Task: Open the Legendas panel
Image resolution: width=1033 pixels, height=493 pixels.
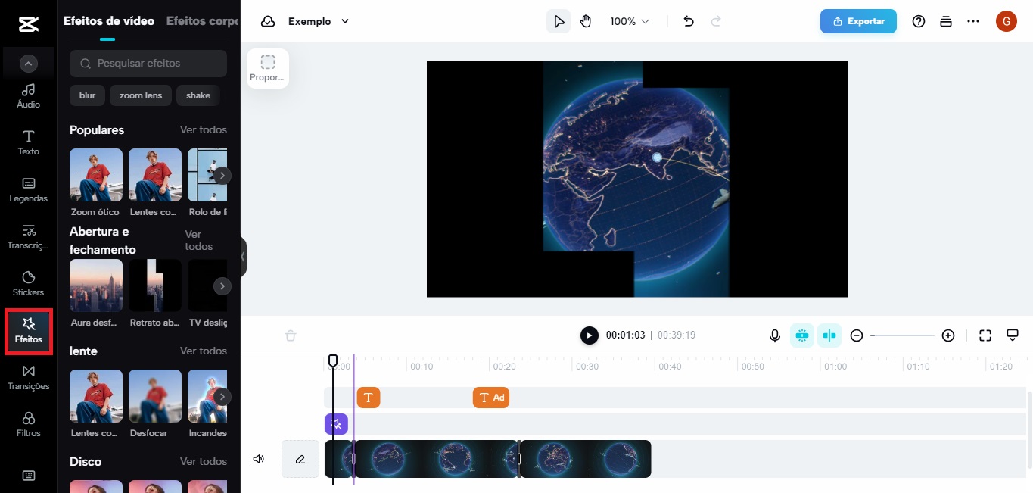Action: pyautogui.click(x=29, y=189)
